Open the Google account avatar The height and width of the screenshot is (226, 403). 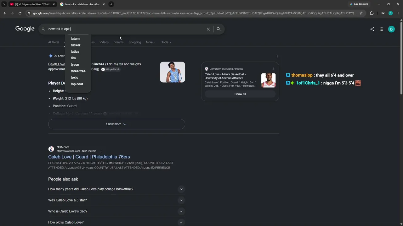click(x=391, y=29)
